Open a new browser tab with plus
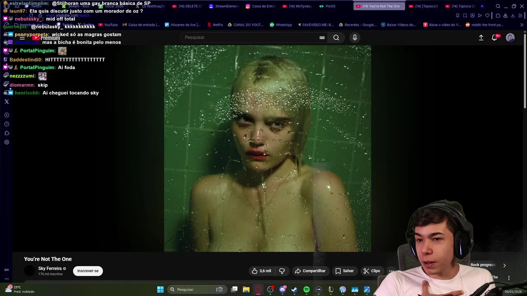This screenshot has height=296, width=527. (482, 6)
